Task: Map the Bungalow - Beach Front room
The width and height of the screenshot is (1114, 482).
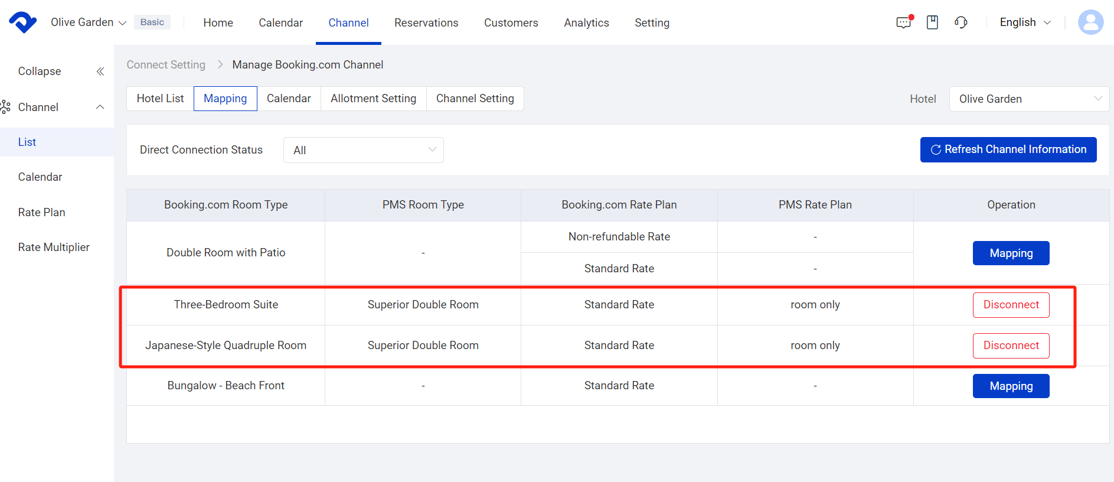Action: click(1011, 386)
